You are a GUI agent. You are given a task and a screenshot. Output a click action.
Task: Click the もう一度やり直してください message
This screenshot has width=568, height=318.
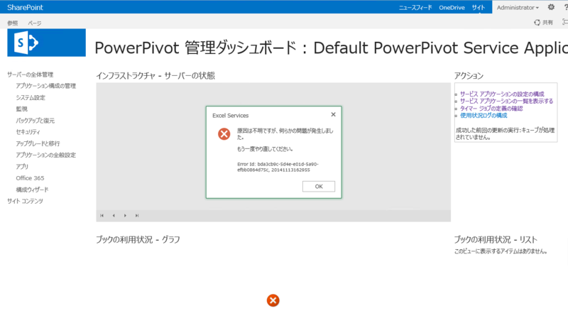tap(265, 149)
